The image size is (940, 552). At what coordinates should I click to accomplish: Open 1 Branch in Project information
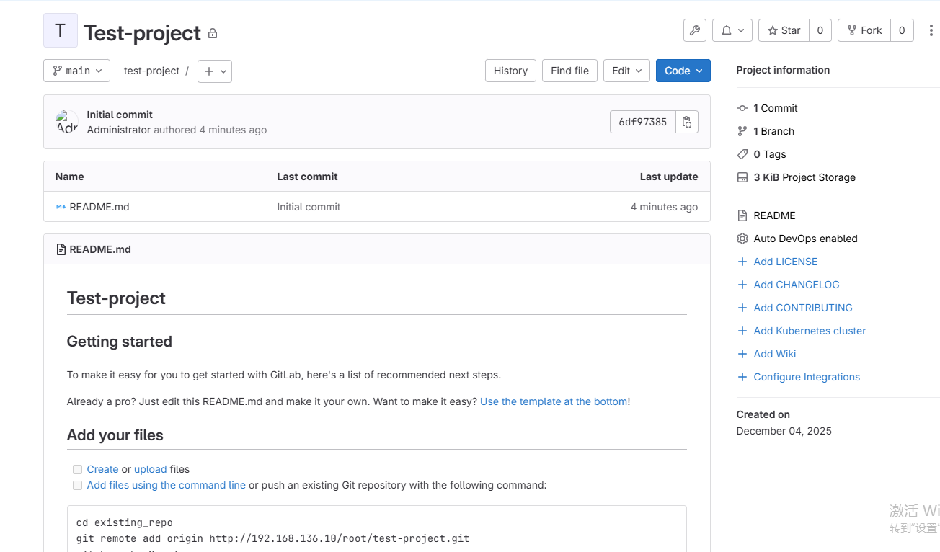tap(773, 131)
